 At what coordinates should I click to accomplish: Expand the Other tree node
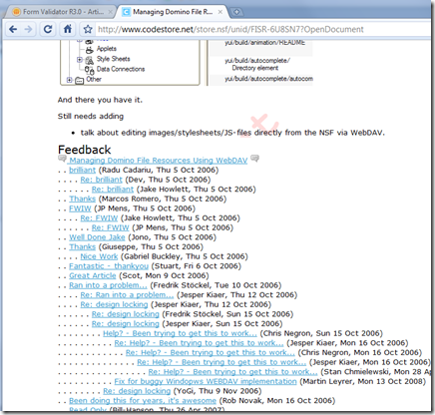click(x=69, y=80)
